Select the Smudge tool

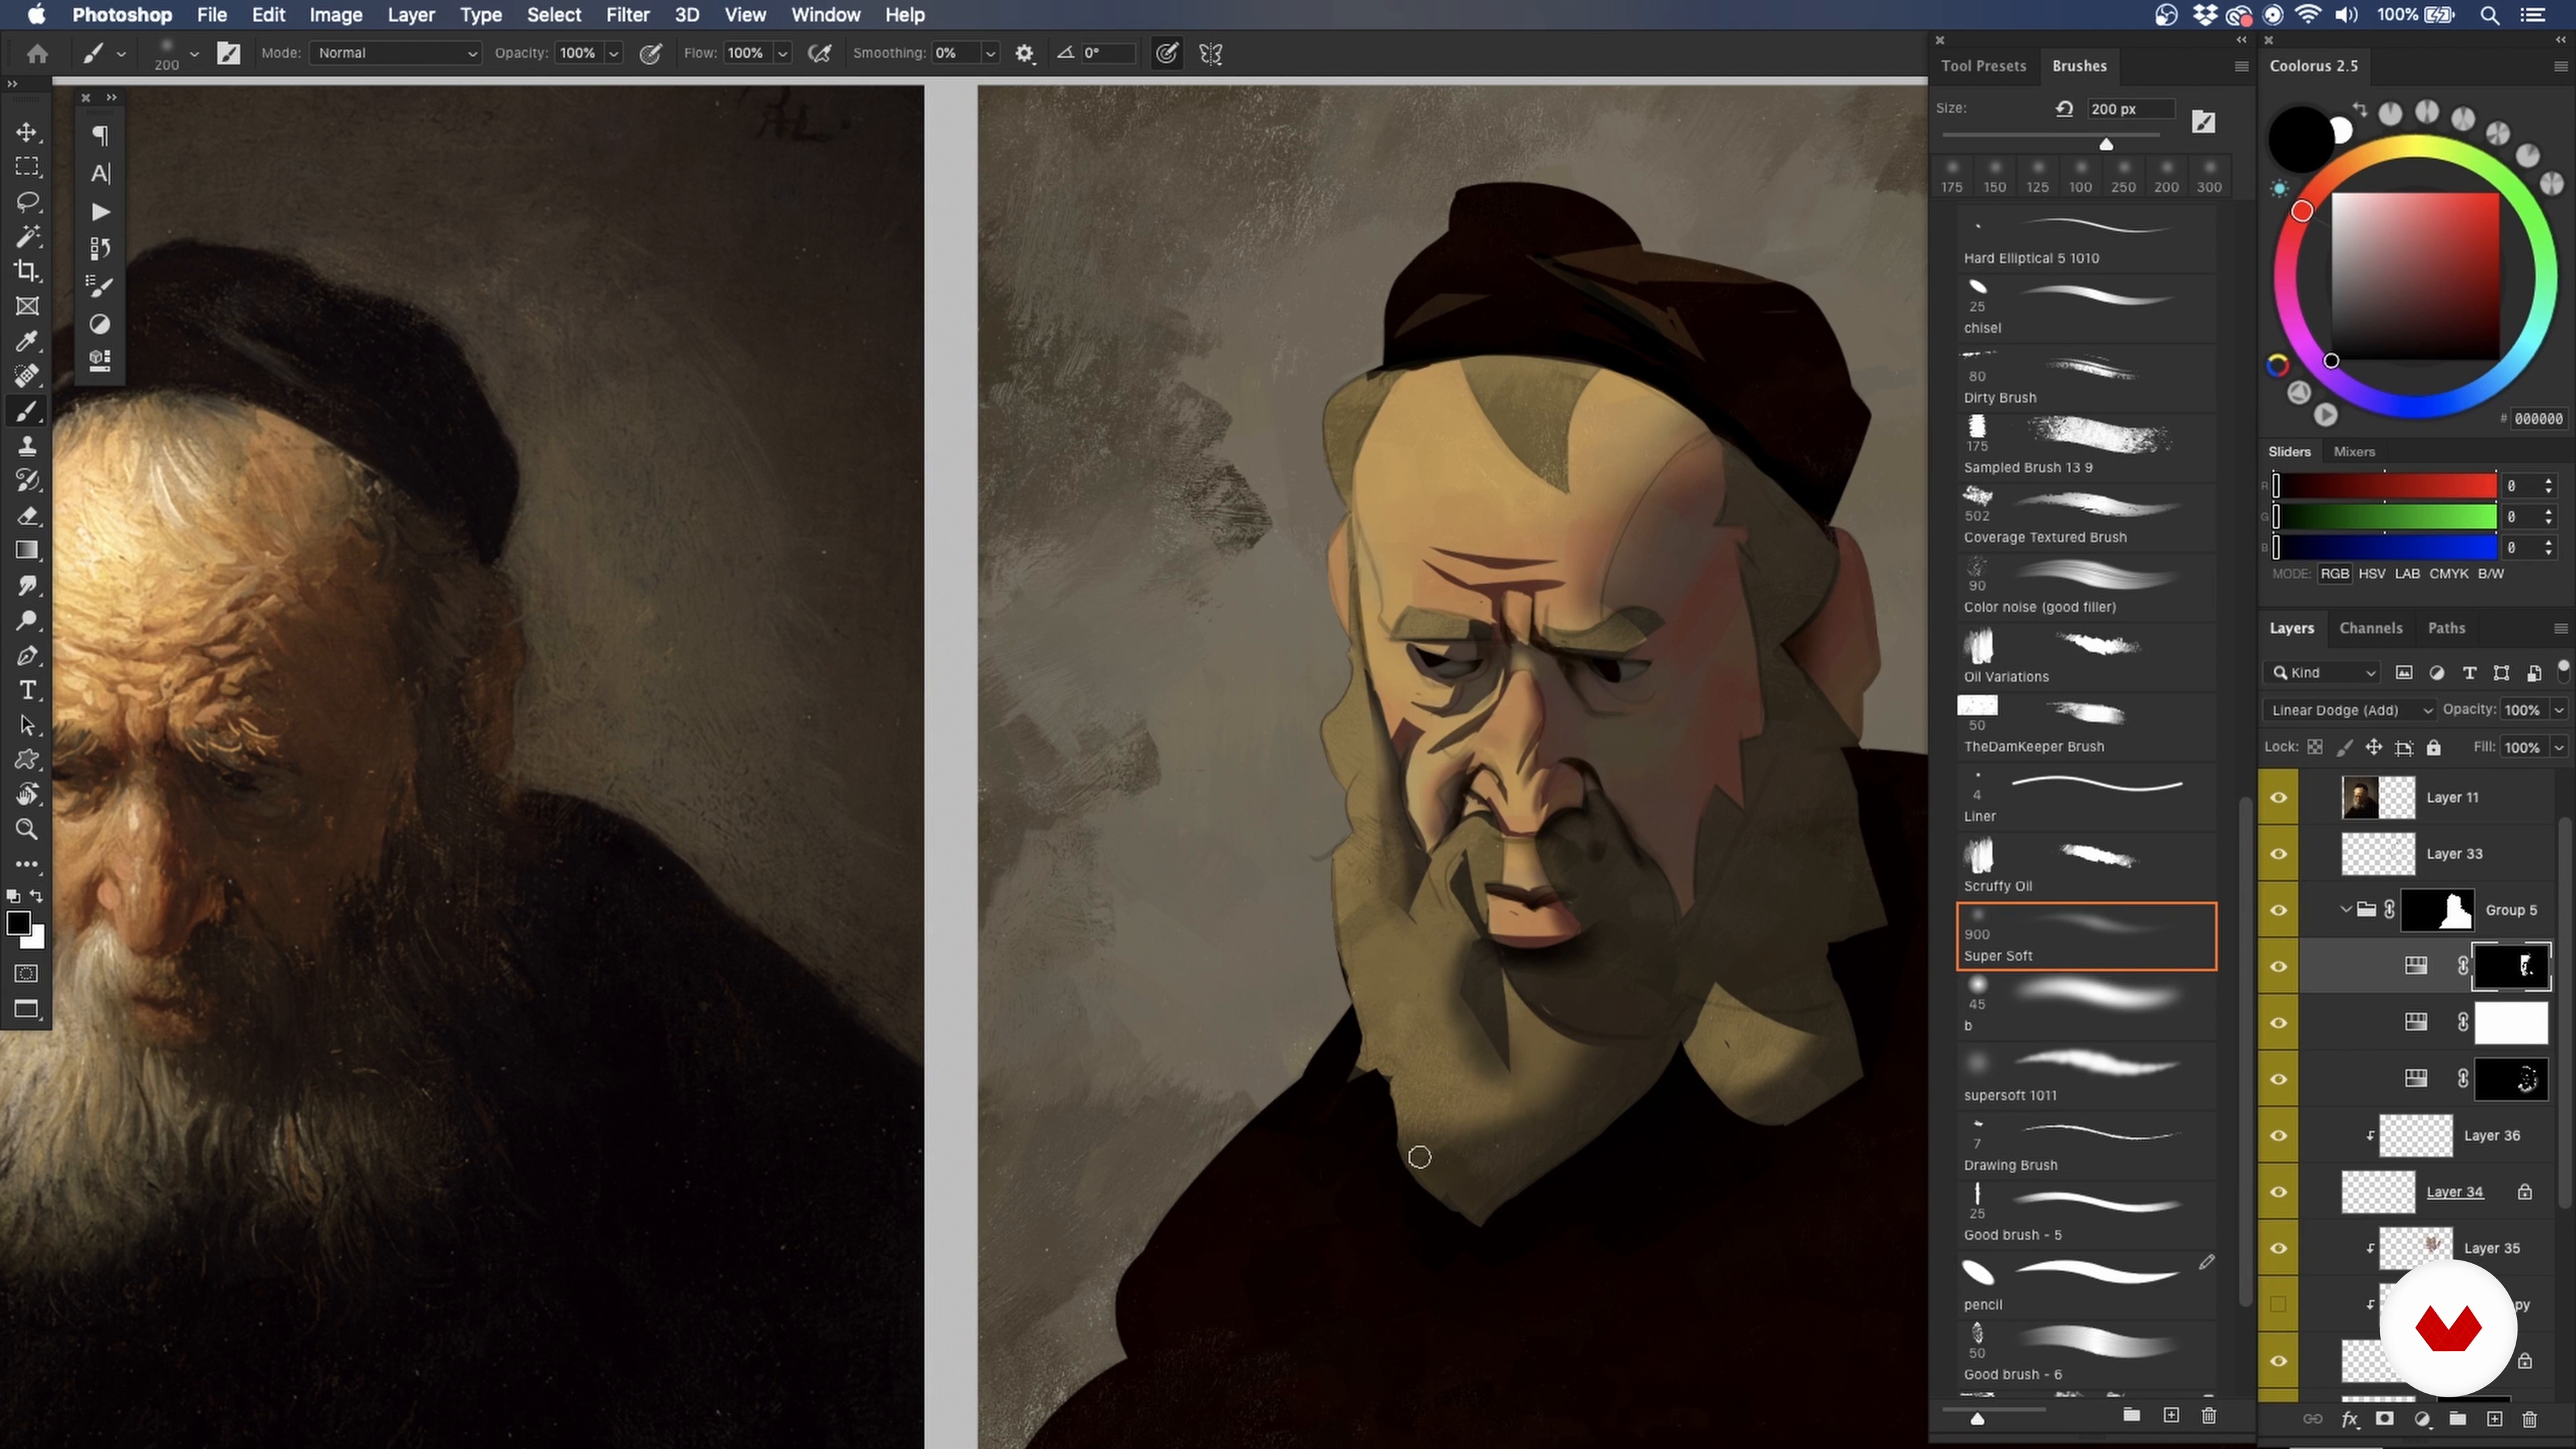click(x=27, y=586)
